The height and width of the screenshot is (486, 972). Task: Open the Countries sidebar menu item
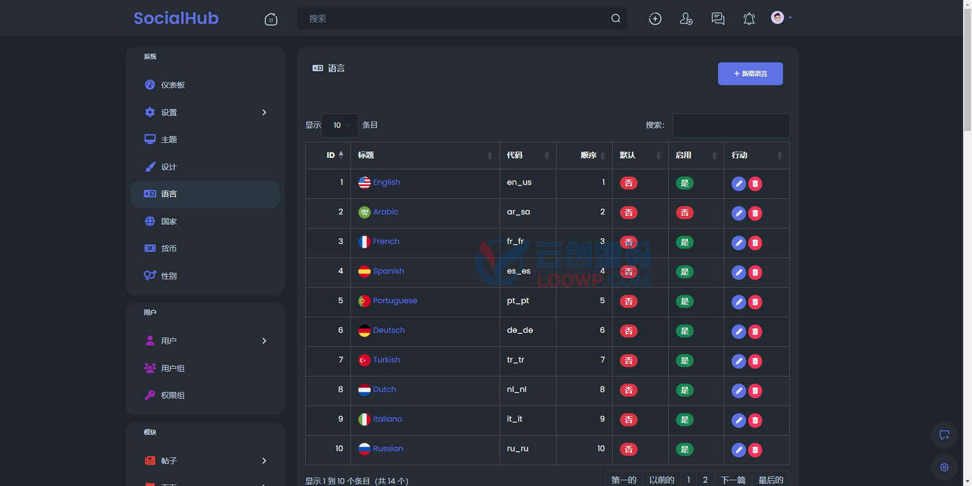pyautogui.click(x=205, y=221)
